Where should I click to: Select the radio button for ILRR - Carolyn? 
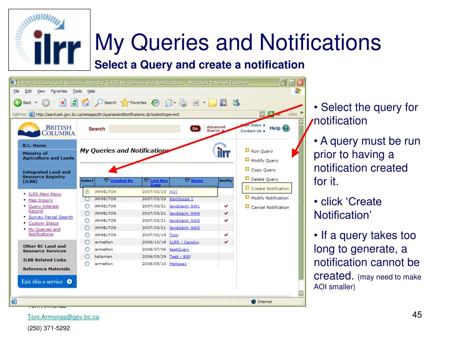point(87,242)
